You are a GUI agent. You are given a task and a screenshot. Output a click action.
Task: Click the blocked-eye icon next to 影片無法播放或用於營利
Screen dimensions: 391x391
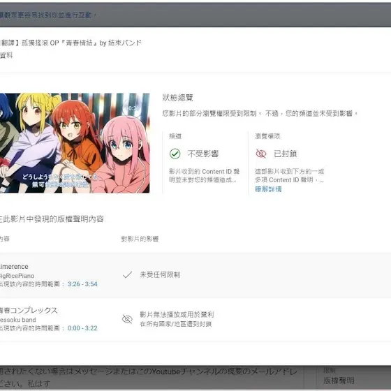coord(127,319)
